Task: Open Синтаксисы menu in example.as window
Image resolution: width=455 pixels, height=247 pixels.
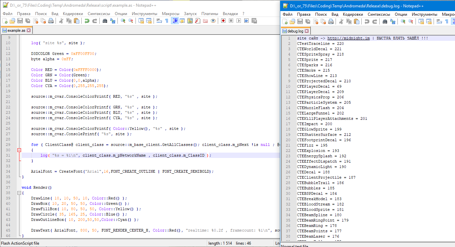Action: pyautogui.click(x=99, y=14)
